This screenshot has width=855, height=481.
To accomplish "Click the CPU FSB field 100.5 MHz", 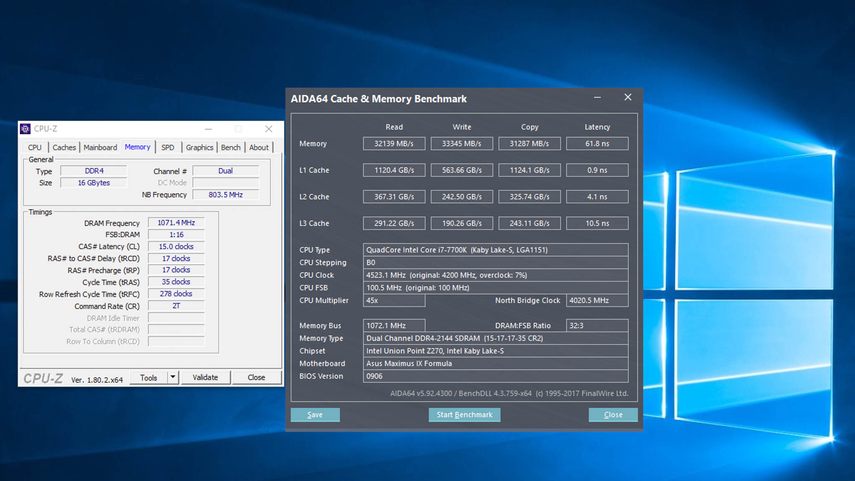I will click(496, 288).
